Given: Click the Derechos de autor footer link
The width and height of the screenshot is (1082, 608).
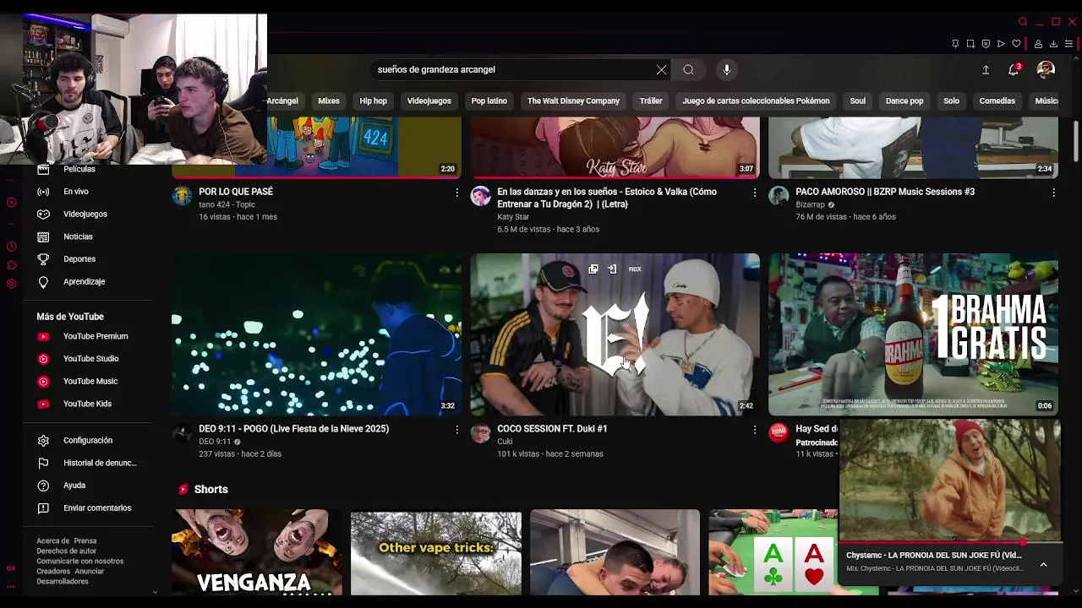Looking at the screenshot, I should click(x=67, y=551).
